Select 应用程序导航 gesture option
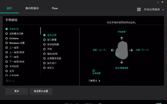 [x=52, y=59]
